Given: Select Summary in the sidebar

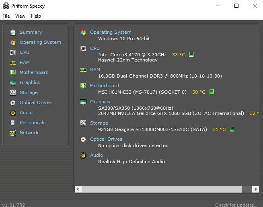Looking at the screenshot, I should pos(31,32).
